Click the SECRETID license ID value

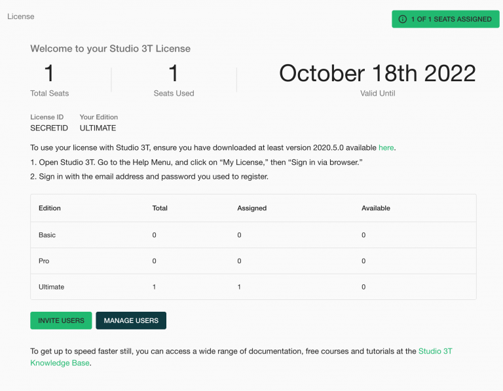click(x=49, y=128)
